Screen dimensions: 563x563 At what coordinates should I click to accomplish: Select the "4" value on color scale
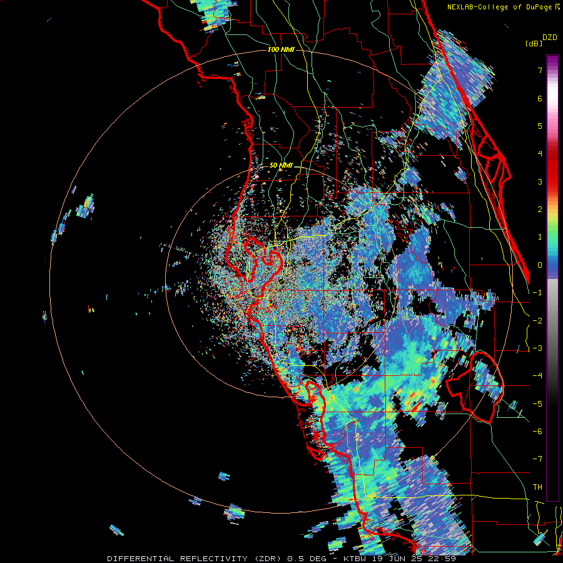tap(540, 154)
